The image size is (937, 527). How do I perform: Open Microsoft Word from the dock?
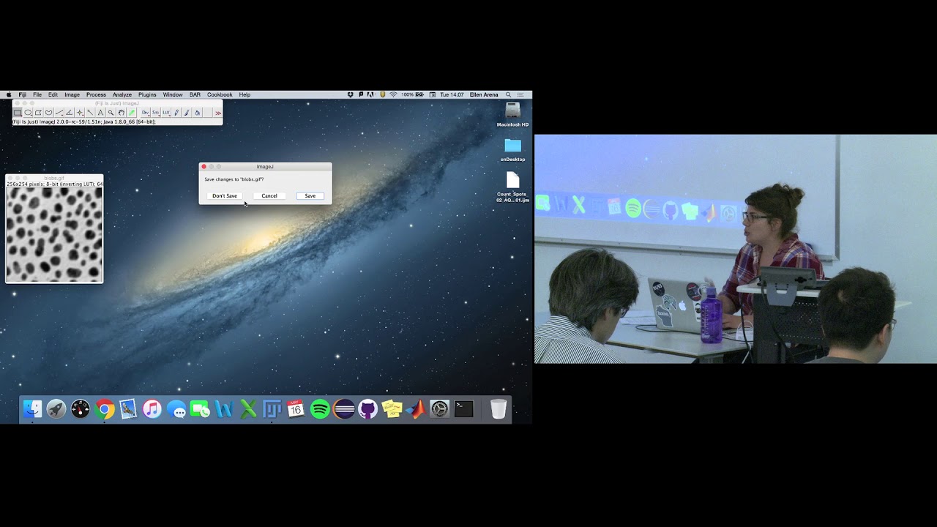[224, 408]
